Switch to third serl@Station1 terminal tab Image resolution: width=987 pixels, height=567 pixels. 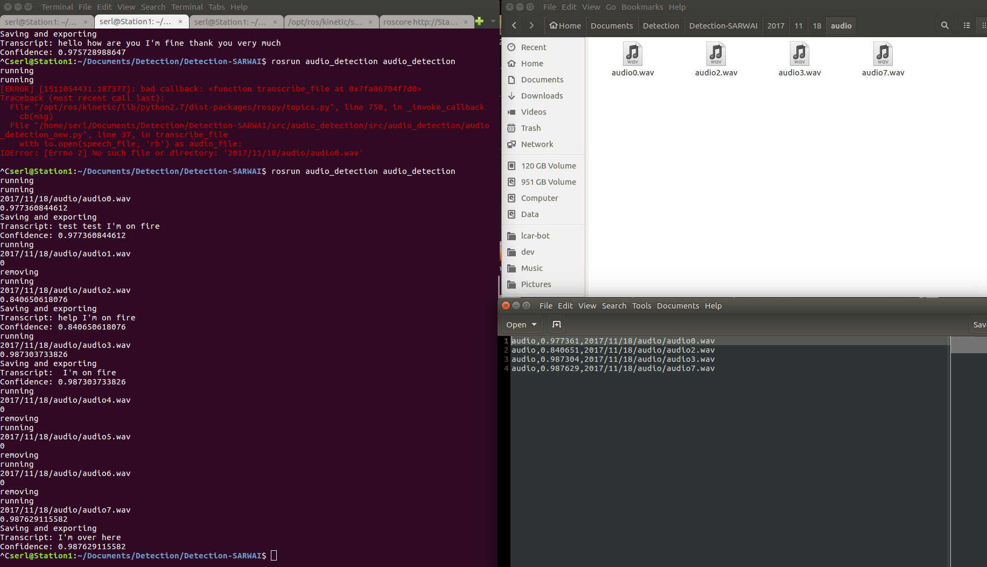pos(236,22)
